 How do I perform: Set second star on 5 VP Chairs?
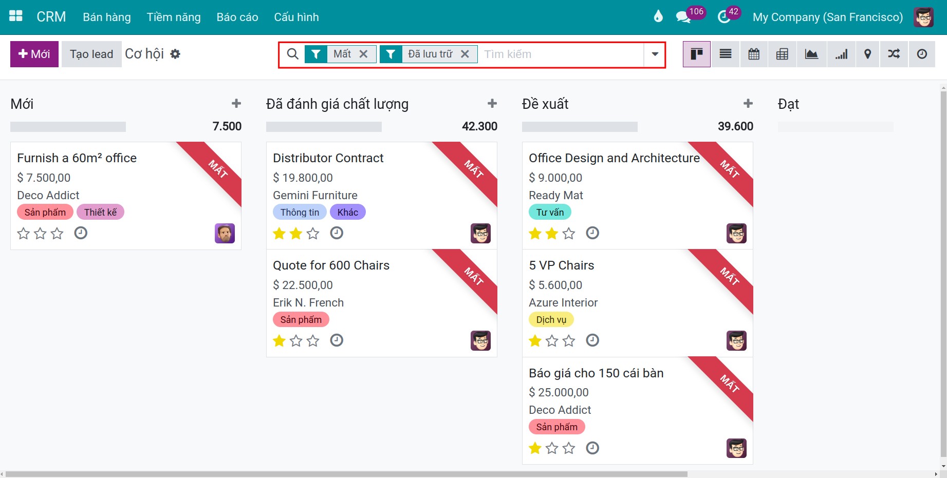coord(552,341)
